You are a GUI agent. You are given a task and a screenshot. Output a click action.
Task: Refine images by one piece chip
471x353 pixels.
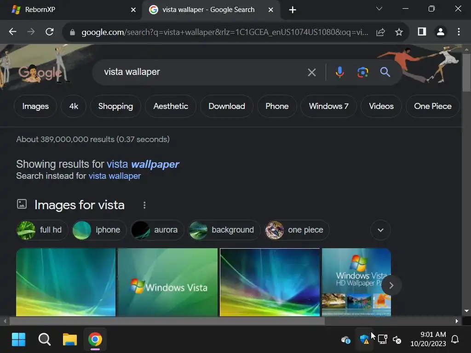[297, 230]
